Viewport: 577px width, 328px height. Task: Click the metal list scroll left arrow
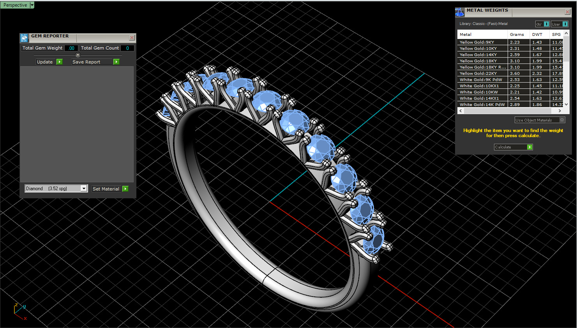click(x=461, y=111)
